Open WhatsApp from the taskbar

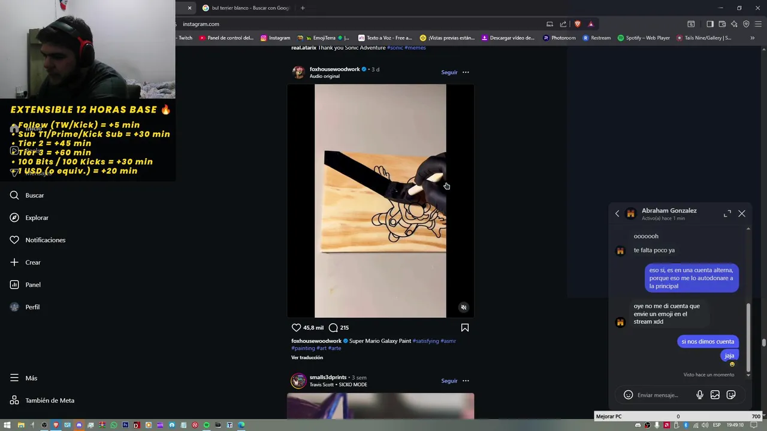113,425
